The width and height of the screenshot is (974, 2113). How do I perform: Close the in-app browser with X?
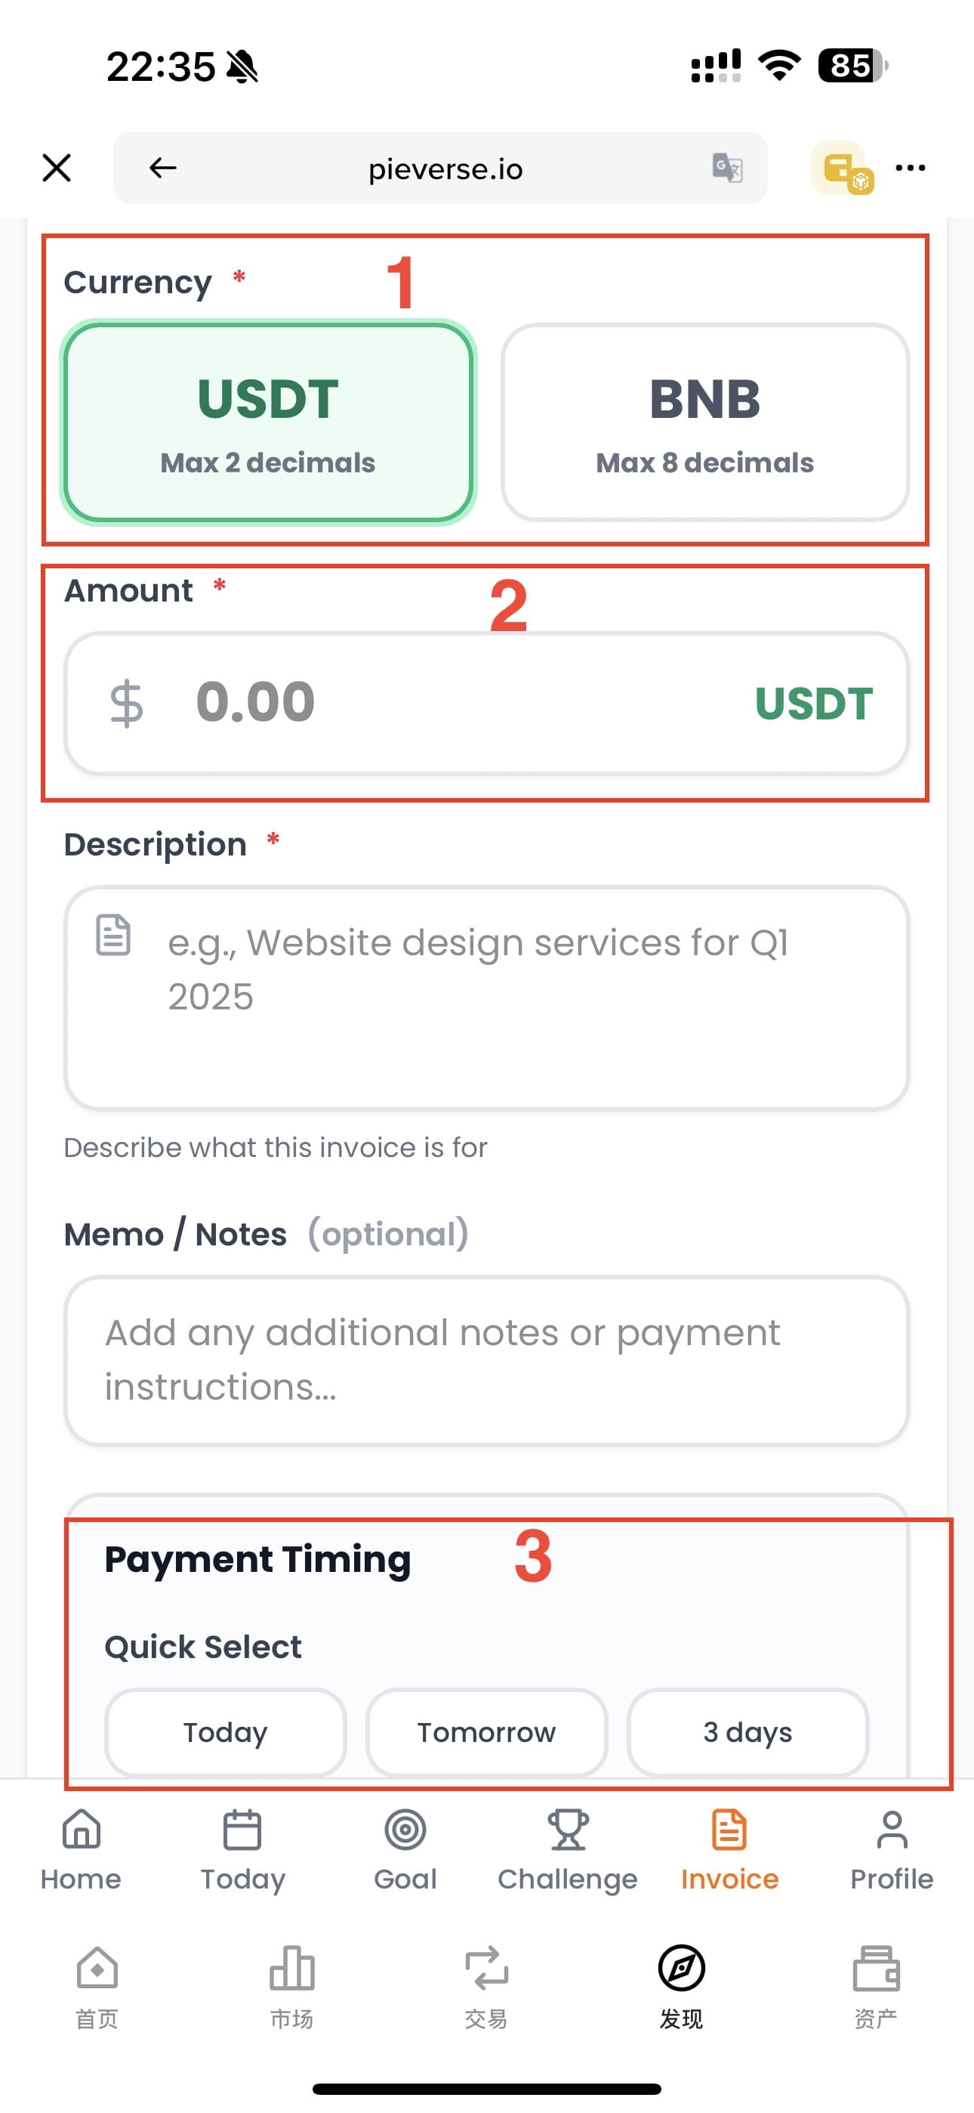[57, 169]
